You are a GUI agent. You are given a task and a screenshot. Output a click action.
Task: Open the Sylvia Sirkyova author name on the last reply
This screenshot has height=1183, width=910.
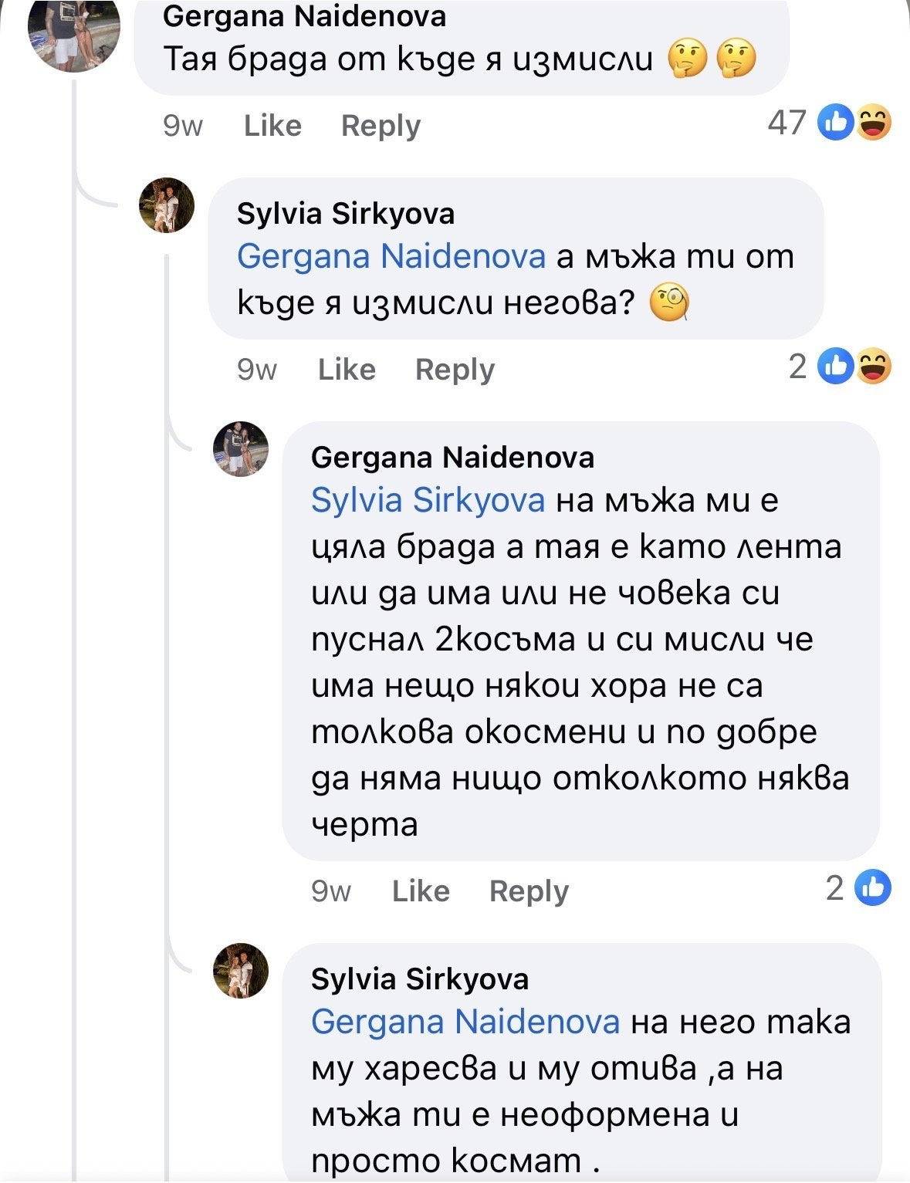click(x=420, y=979)
